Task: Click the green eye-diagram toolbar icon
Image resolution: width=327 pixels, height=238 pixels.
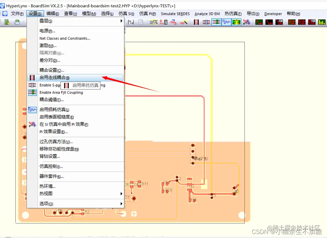Action: [x=236, y=22]
